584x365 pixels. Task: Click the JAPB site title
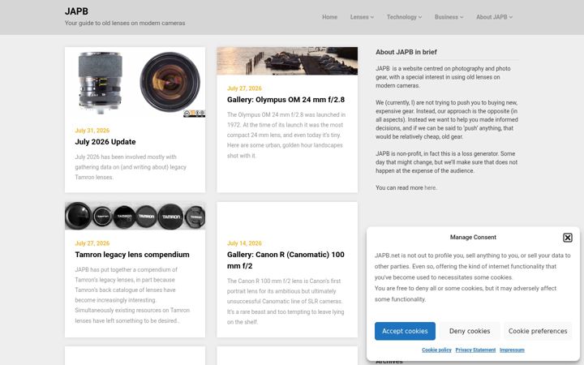(76, 11)
